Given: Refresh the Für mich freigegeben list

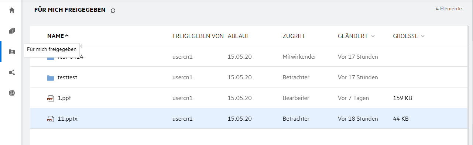Looking at the screenshot, I should pyautogui.click(x=113, y=11).
